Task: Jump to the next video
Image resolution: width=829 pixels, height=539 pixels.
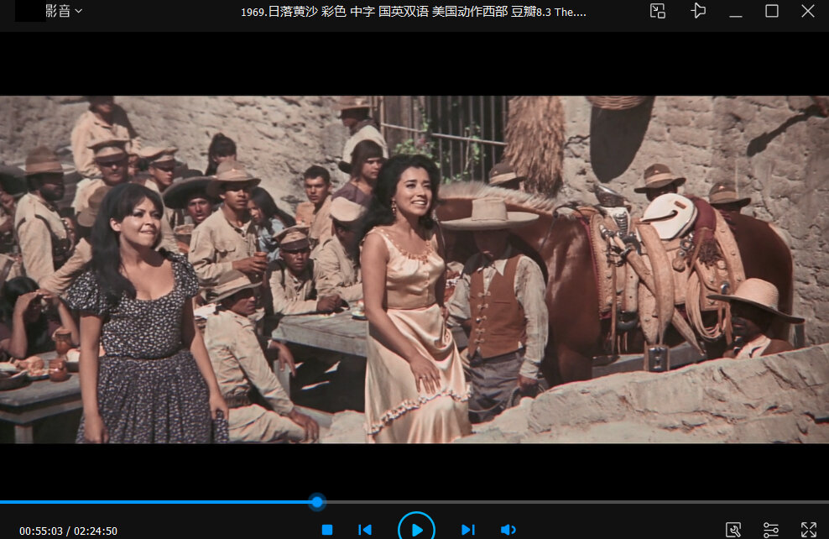Action: [x=468, y=530]
